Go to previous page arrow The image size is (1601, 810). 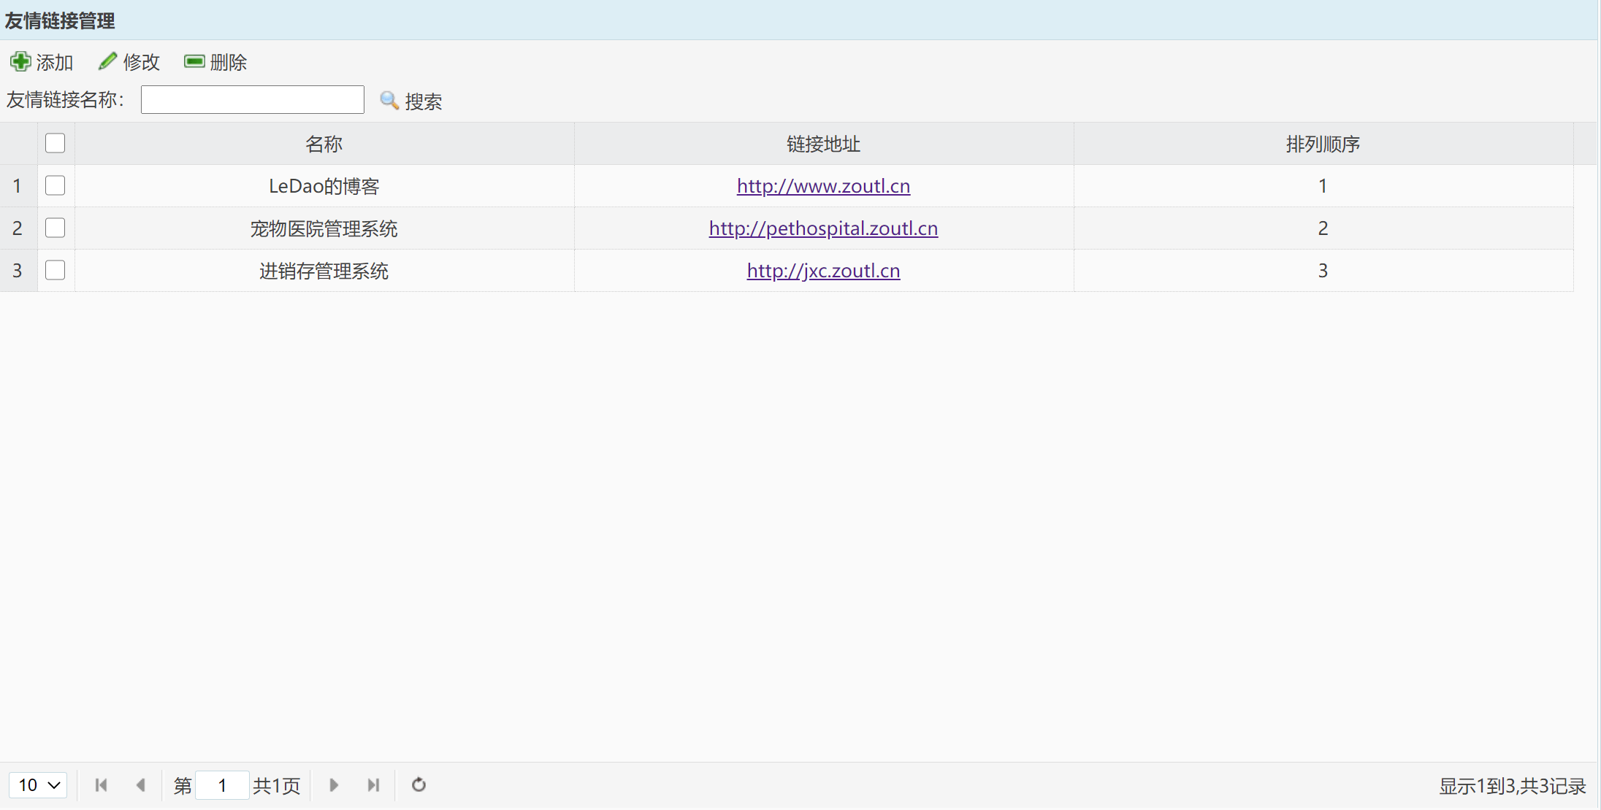(141, 785)
